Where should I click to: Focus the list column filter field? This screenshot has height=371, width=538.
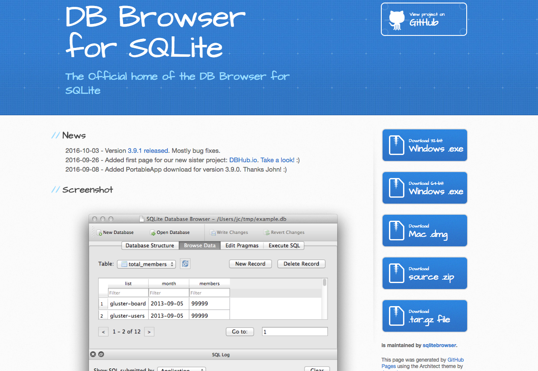pyautogui.click(x=128, y=293)
